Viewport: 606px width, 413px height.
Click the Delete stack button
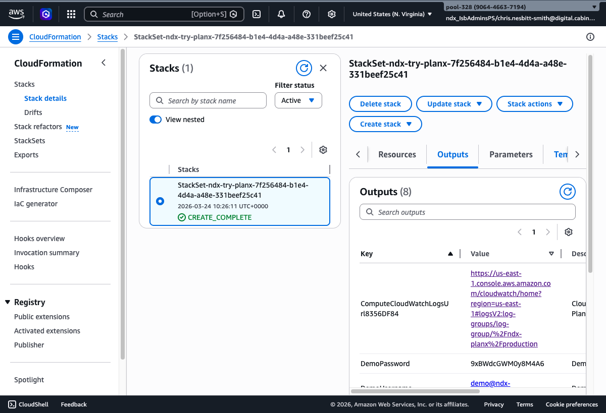[x=380, y=104]
